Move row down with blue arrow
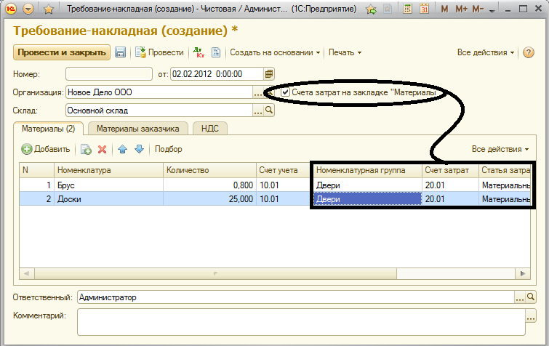549x346 pixels. [x=140, y=150]
